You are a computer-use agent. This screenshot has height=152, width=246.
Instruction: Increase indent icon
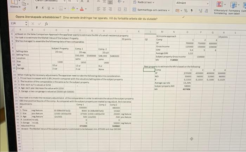pyautogui.click(x=125, y=9)
